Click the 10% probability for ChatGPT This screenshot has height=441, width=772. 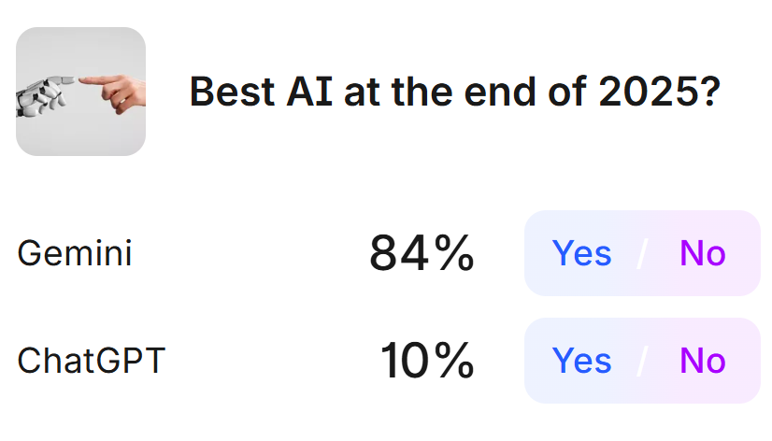click(427, 361)
